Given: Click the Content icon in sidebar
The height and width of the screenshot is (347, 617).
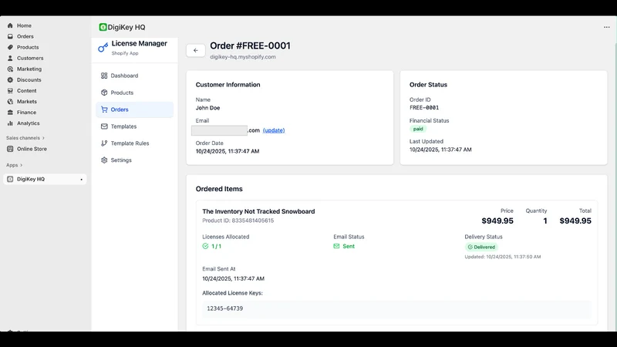Looking at the screenshot, I should (10, 90).
